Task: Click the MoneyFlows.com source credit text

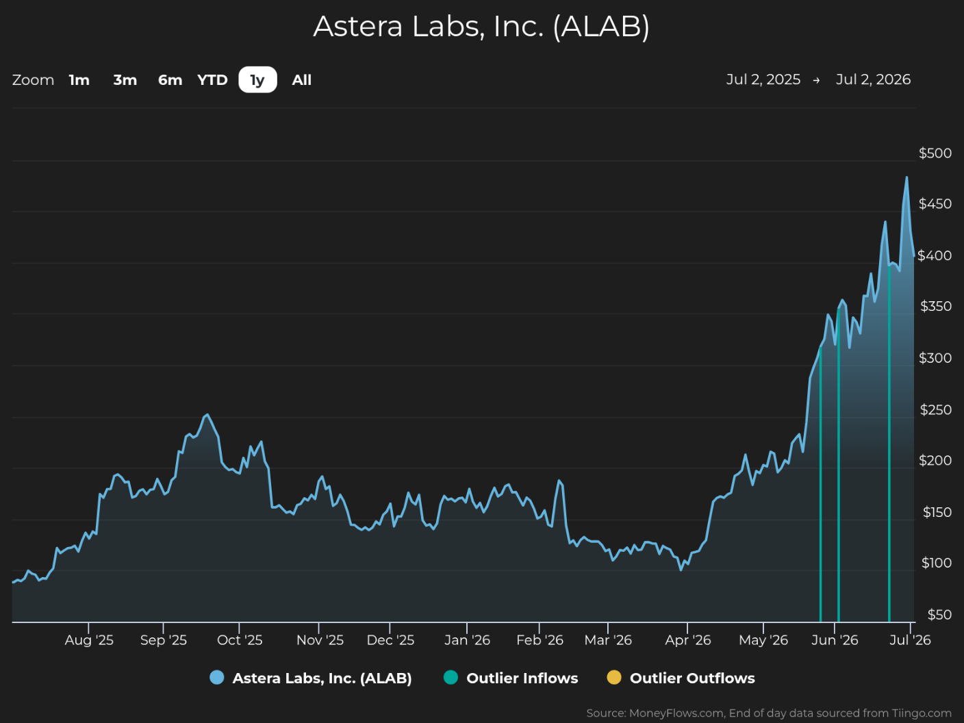Action: (769, 713)
